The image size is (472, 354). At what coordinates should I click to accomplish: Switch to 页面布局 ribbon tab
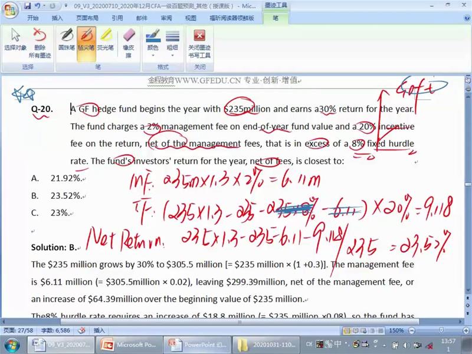(x=87, y=18)
